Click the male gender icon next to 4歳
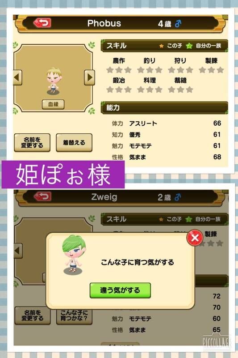The image size is (238, 358). [178, 24]
